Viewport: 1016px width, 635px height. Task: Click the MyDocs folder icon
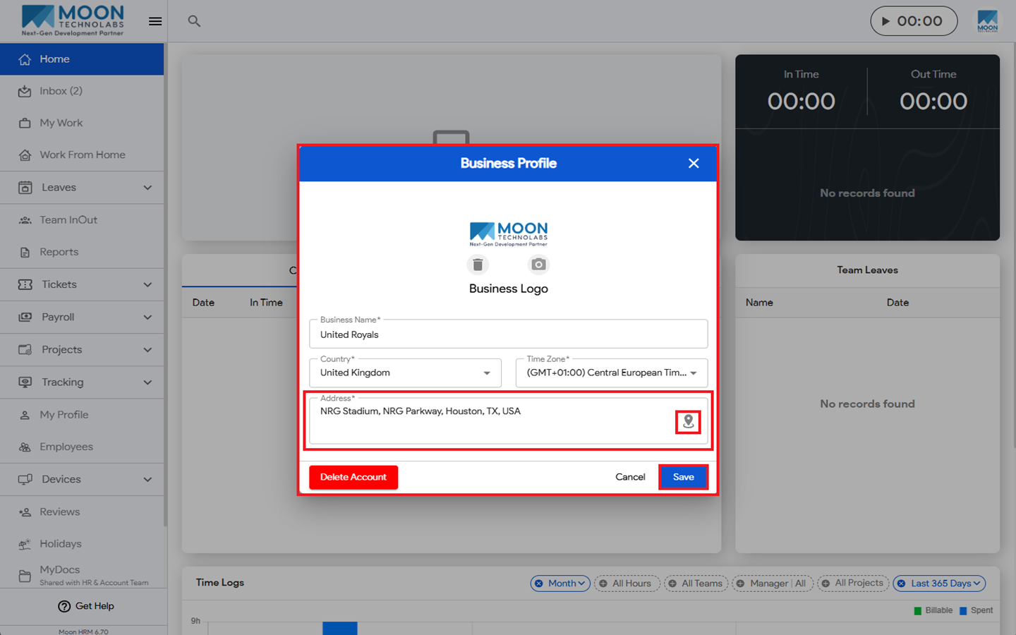[25, 576]
